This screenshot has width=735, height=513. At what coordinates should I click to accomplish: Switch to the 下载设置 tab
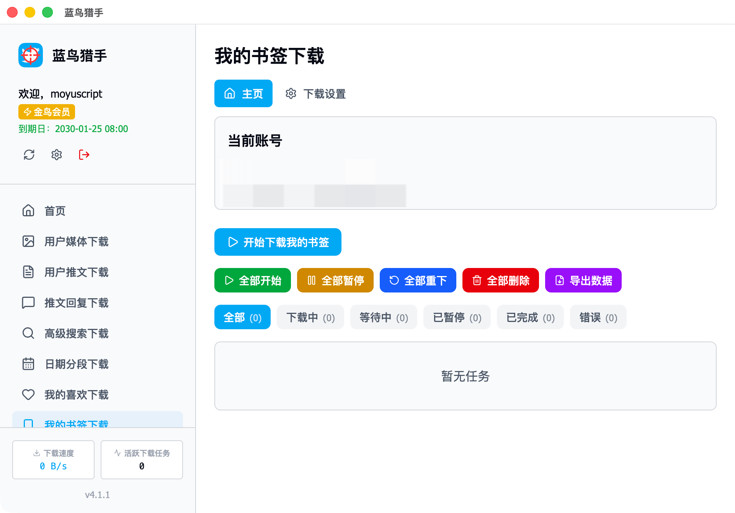316,94
